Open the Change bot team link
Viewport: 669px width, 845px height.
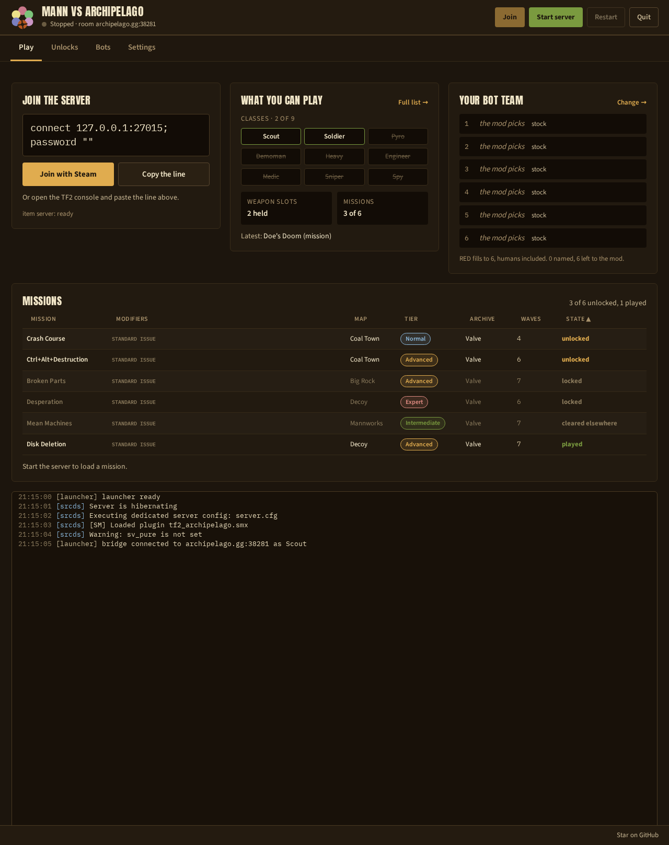pos(631,102)
